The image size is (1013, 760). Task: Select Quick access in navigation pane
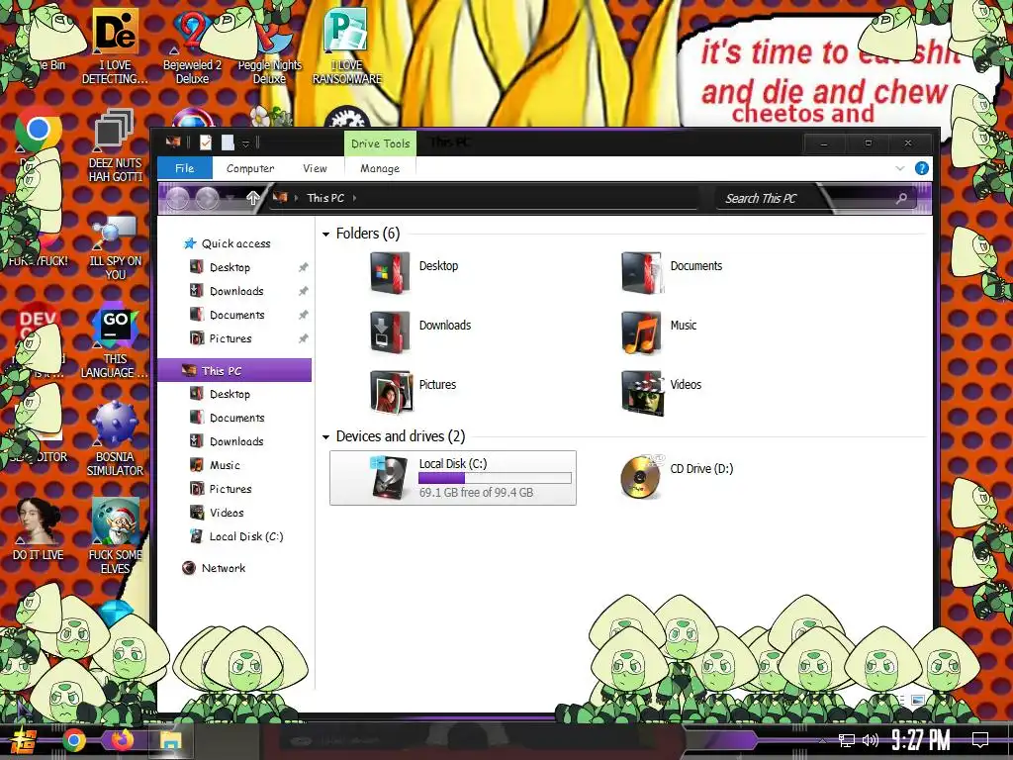[x=235, y=243]
